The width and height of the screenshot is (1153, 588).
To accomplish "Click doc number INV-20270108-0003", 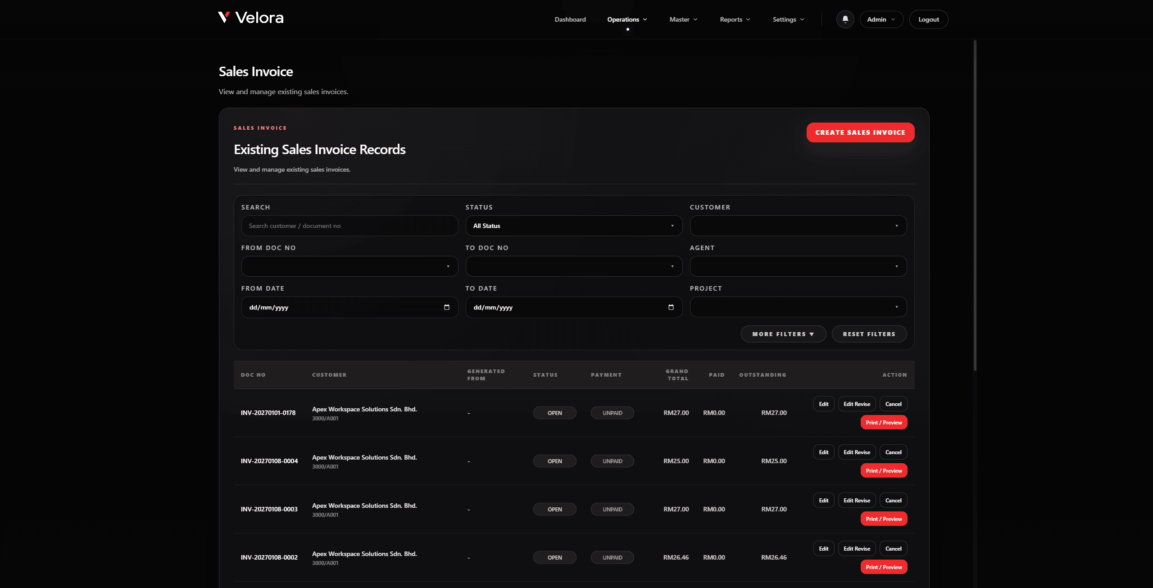I will point(269,509).
